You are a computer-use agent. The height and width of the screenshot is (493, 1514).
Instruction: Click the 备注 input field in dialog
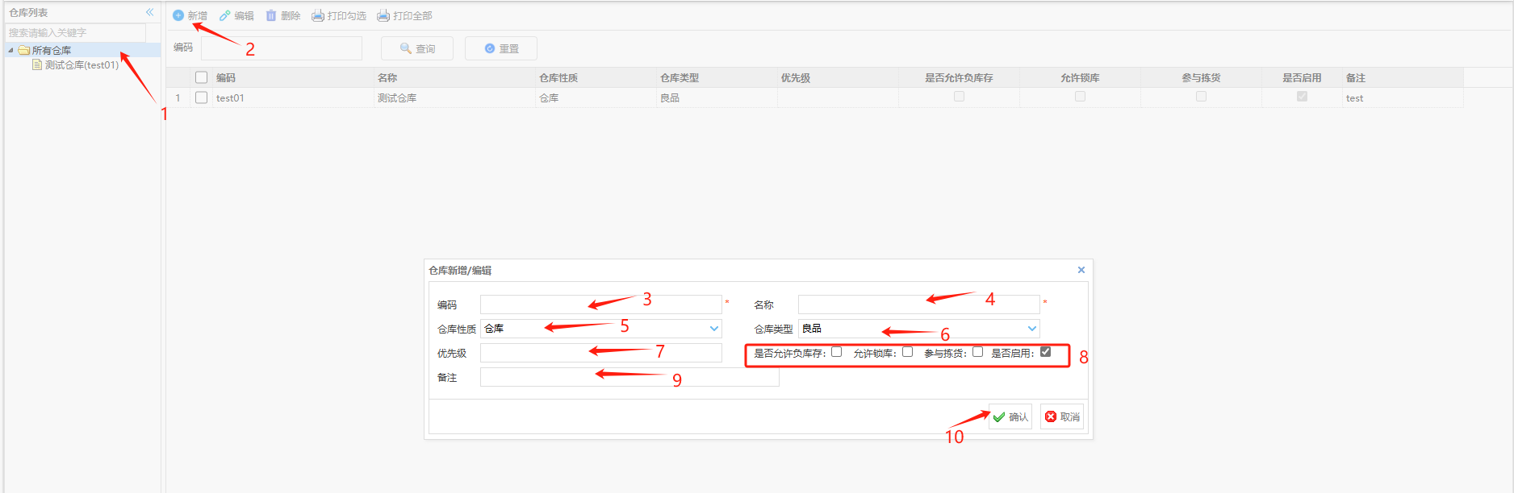click(629, 377)
